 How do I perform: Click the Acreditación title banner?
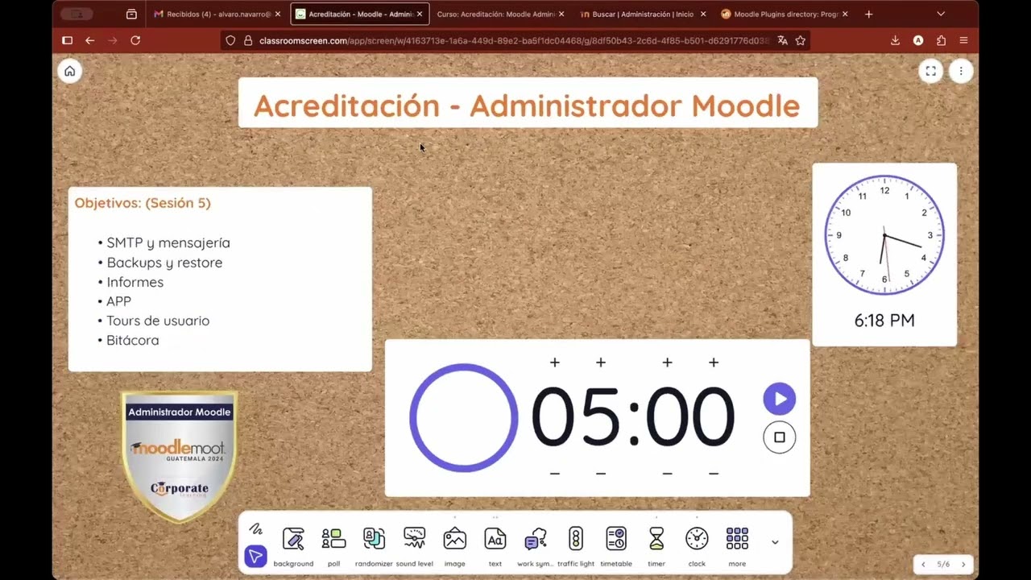(x=528, y=103)
